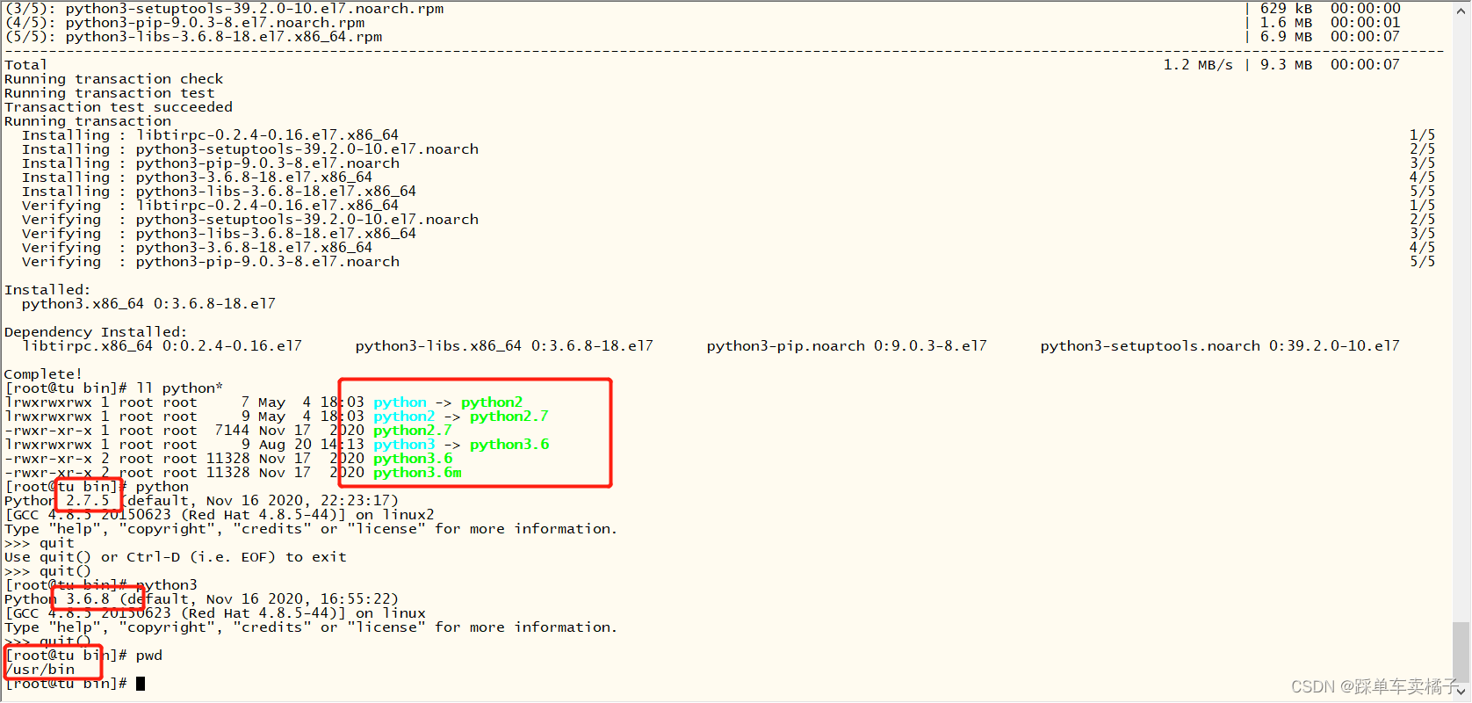Viewport: 1472px width, 703px height.
Task: Click the '629 kB' download size
Action: 1286,9
